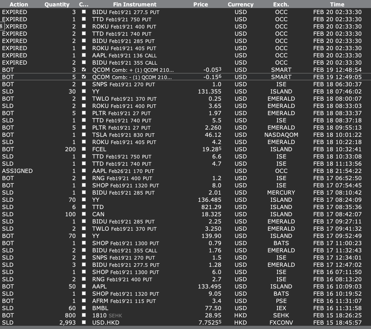Click the quantity "2,993"
Viewport: 371px width, 329px height.
67,323
